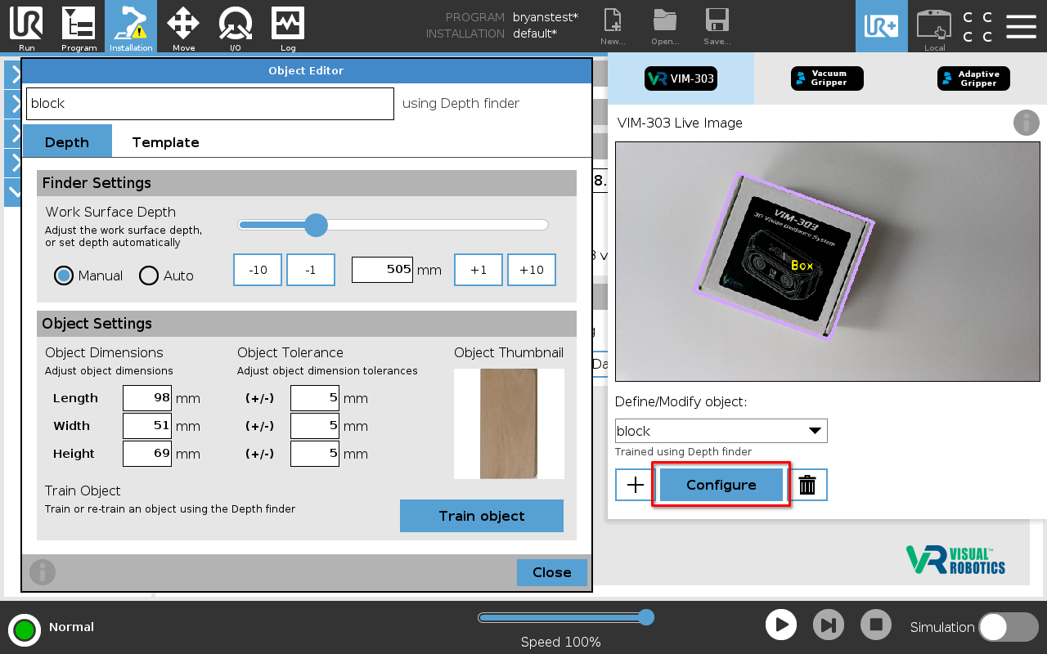Select the Adaptive Gripper tab
This screenshot has height=654, width=1047.
point(973,78)
